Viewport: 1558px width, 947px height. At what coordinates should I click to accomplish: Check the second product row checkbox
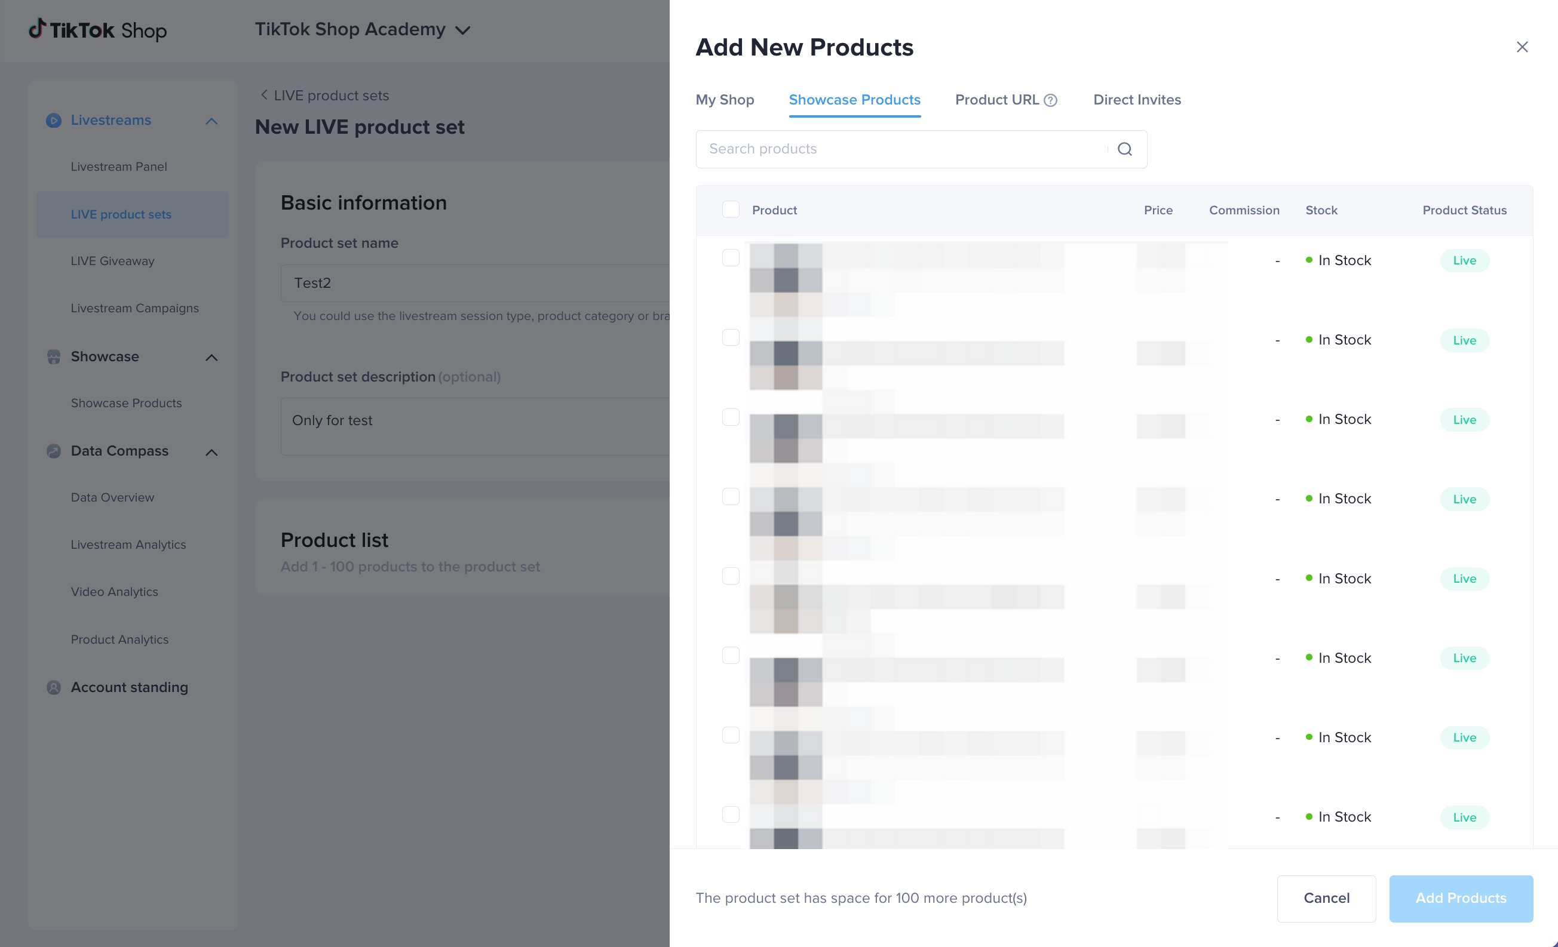point(730,337)
